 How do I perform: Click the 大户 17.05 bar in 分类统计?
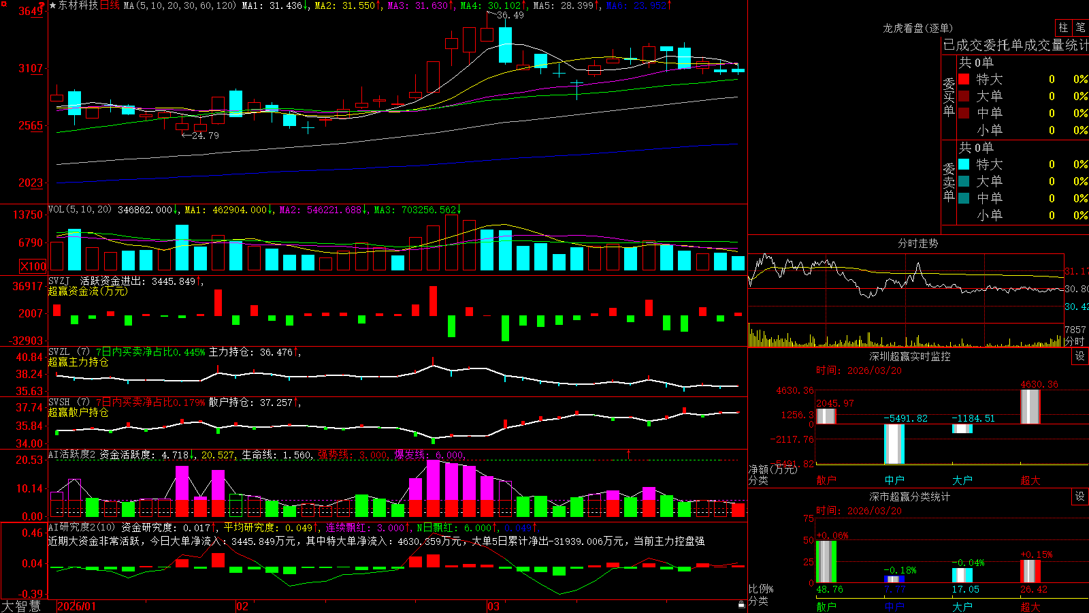coord(962,576)
